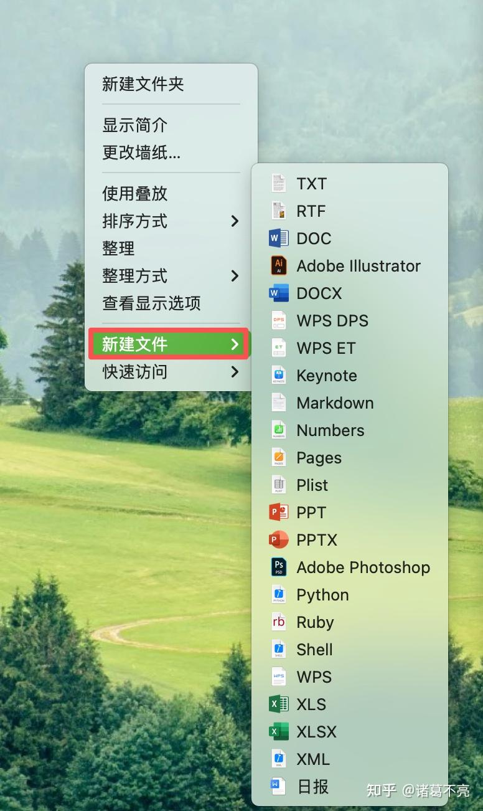The height and width of the screenshot is (811, 483).
Task: Click the WPS DPS file icon
Action: [279, 321]
